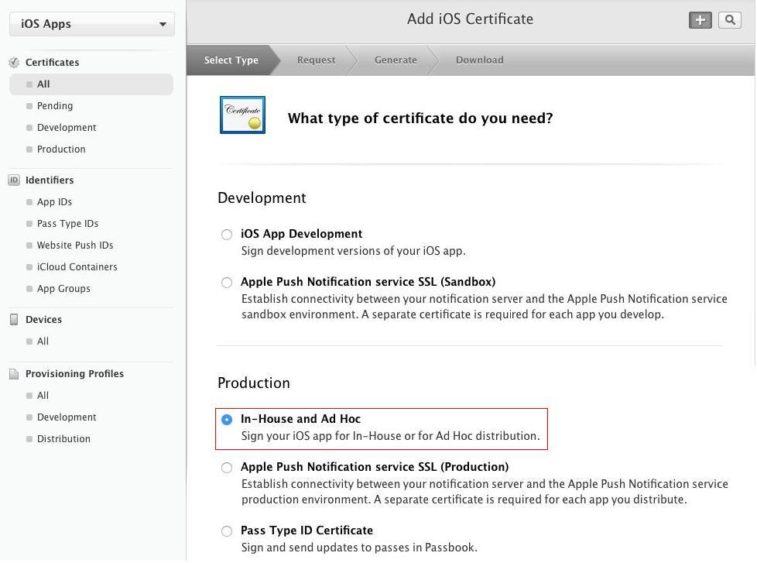Open All under Devices
The height and width of the screenshot is (563, 757).
[x=43, y=342]
